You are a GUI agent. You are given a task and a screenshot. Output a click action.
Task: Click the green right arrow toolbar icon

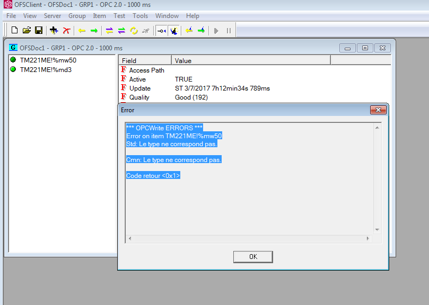click(94, 31)
